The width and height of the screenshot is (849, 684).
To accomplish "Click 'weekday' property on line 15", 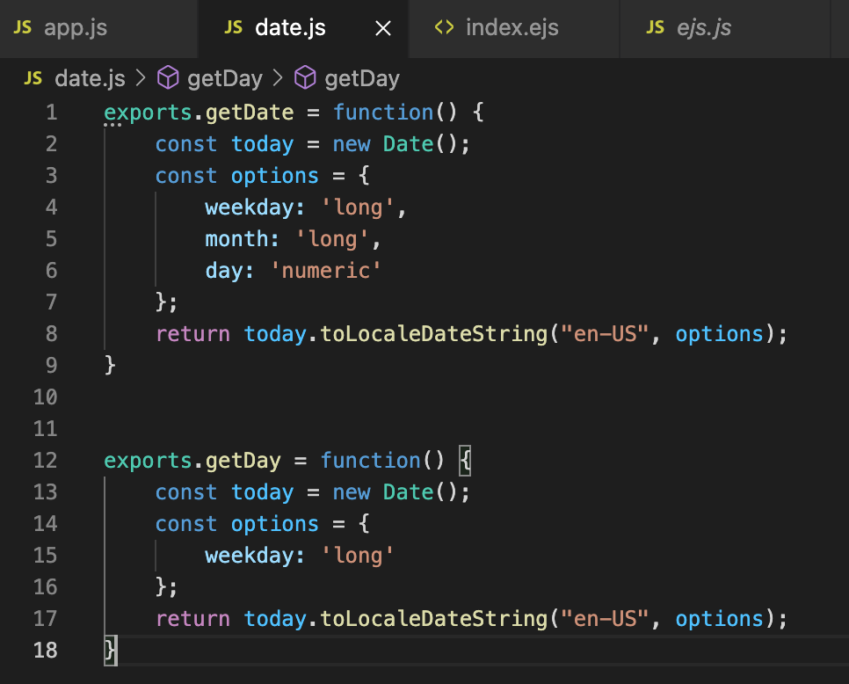I will pyautogui.click(x=250, y=556).
